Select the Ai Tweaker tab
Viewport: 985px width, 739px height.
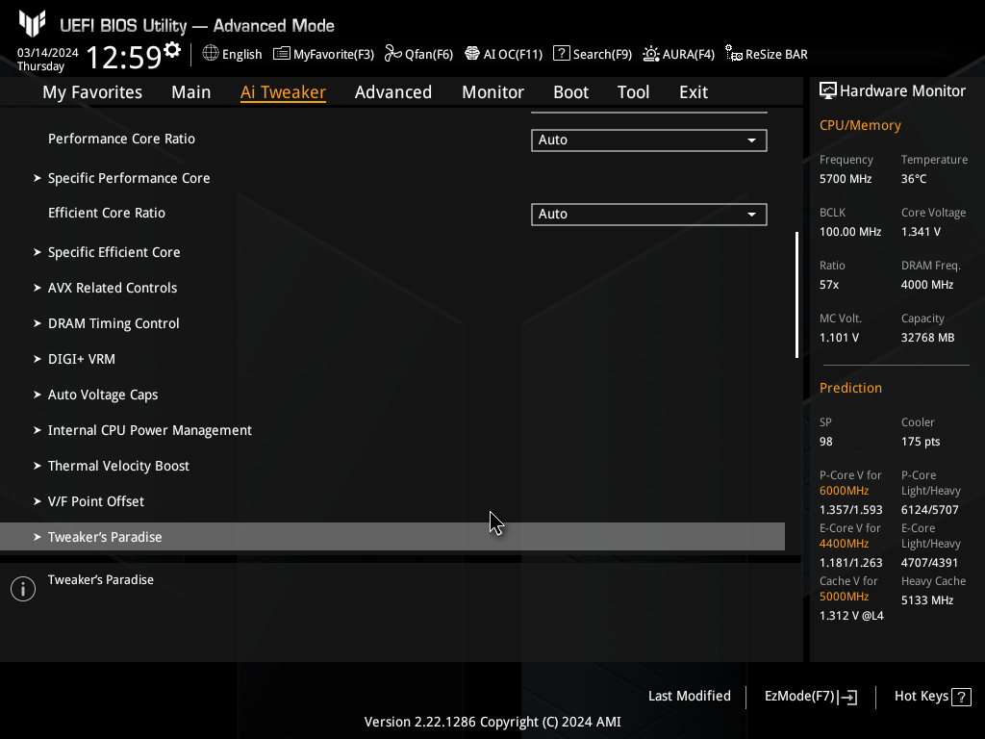coord(283,92)
